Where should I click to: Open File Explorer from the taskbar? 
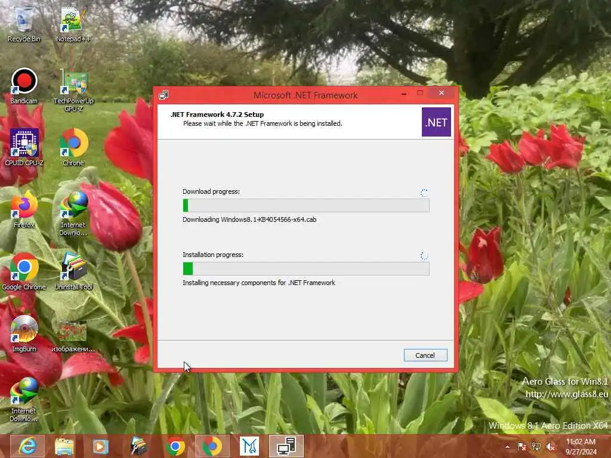pos(64,446)
